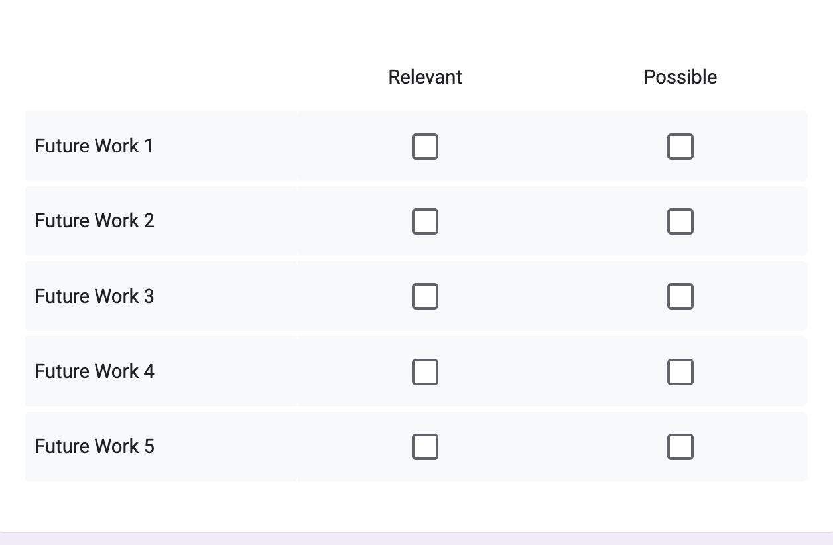Click the Relevant column header

tap(425, 77)
